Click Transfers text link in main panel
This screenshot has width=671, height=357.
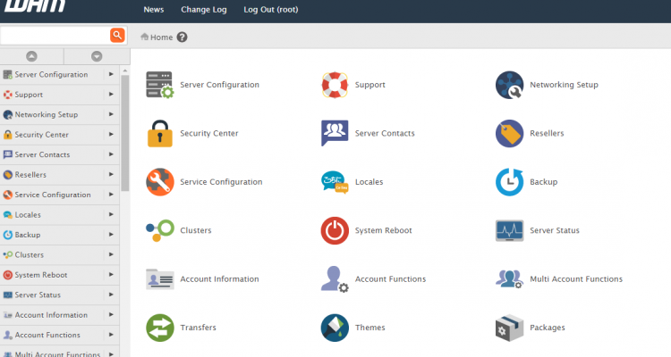point(198,328)
